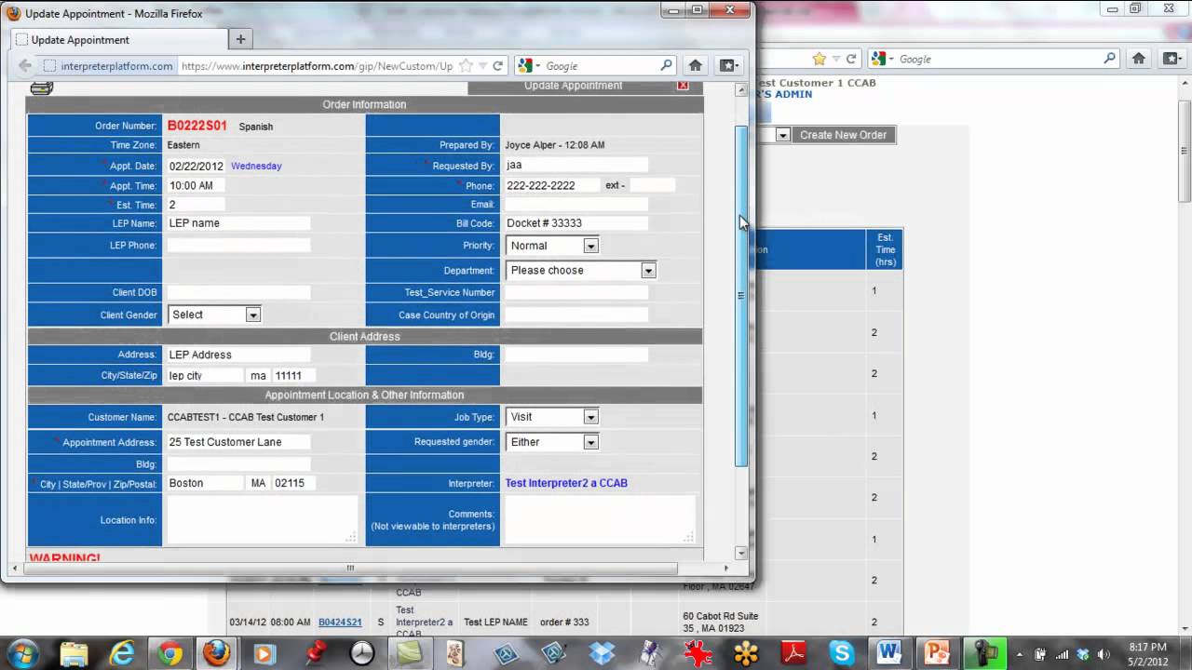Bookmark this page with the star icon
This screenshot has height=670, width=1192.
tap(467, 66)
